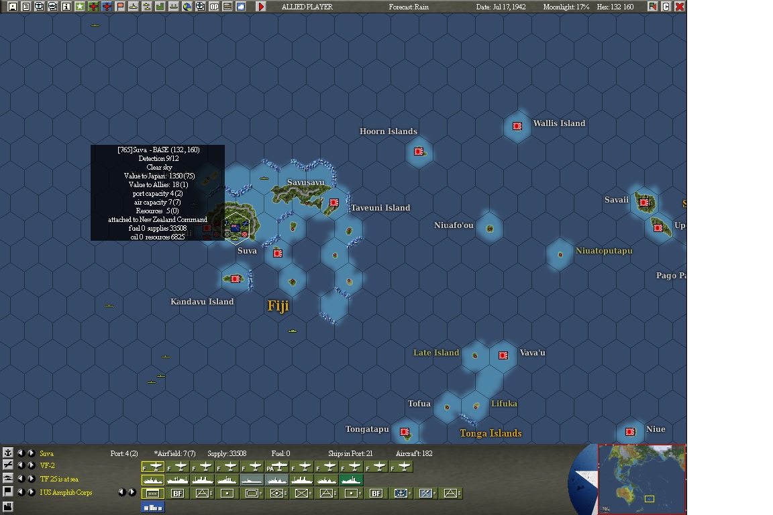Viewport: 773px width, 515px height.
Task: Click the Wallis Island base marker
Action: [517, 126]
